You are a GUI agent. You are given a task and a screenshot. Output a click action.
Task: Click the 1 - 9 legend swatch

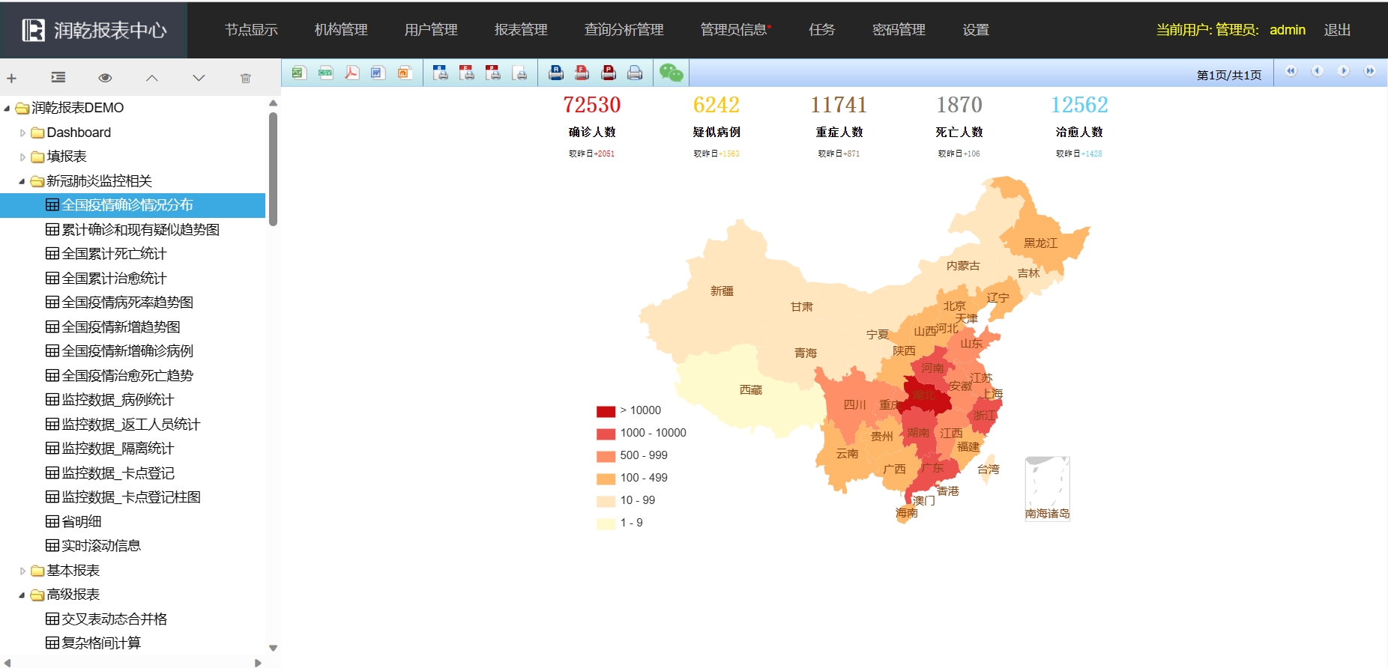606,523
